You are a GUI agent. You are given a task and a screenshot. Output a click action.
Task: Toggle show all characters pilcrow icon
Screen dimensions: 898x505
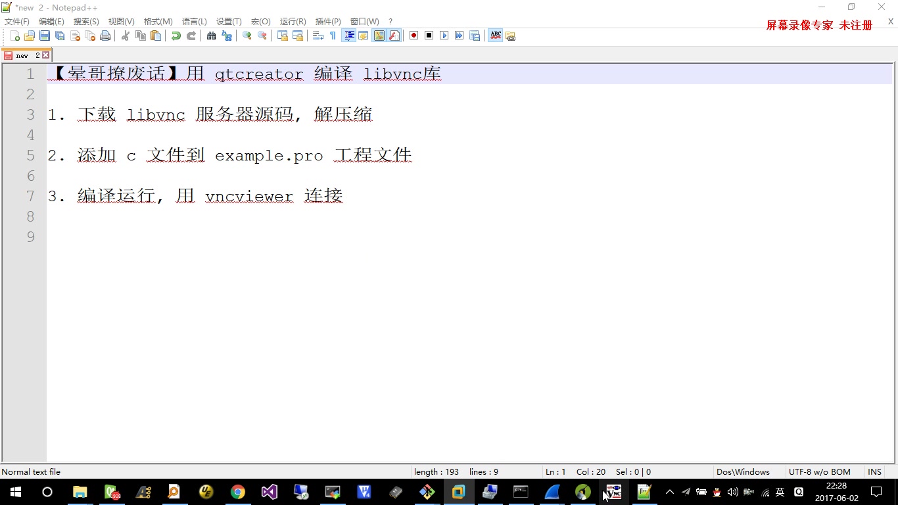click(x=333, y=36)
